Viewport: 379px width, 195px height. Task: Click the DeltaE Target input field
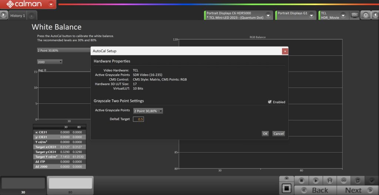click(138, 119)
